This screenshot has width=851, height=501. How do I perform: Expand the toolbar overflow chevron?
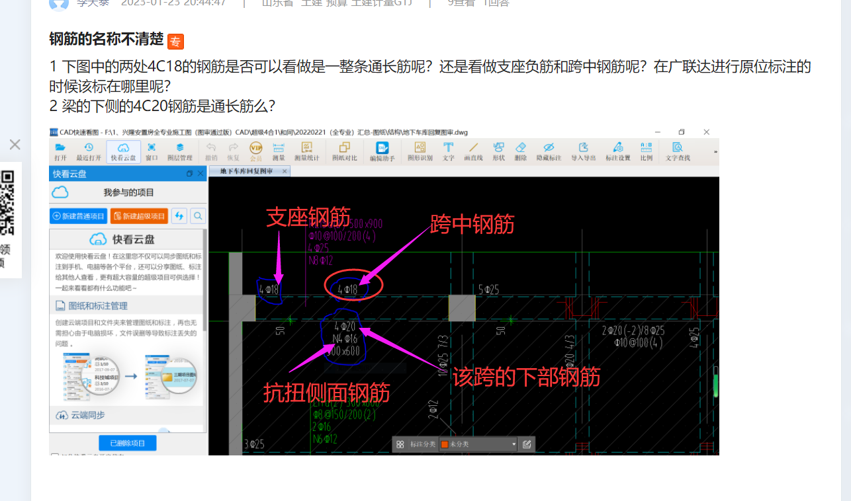715,151
